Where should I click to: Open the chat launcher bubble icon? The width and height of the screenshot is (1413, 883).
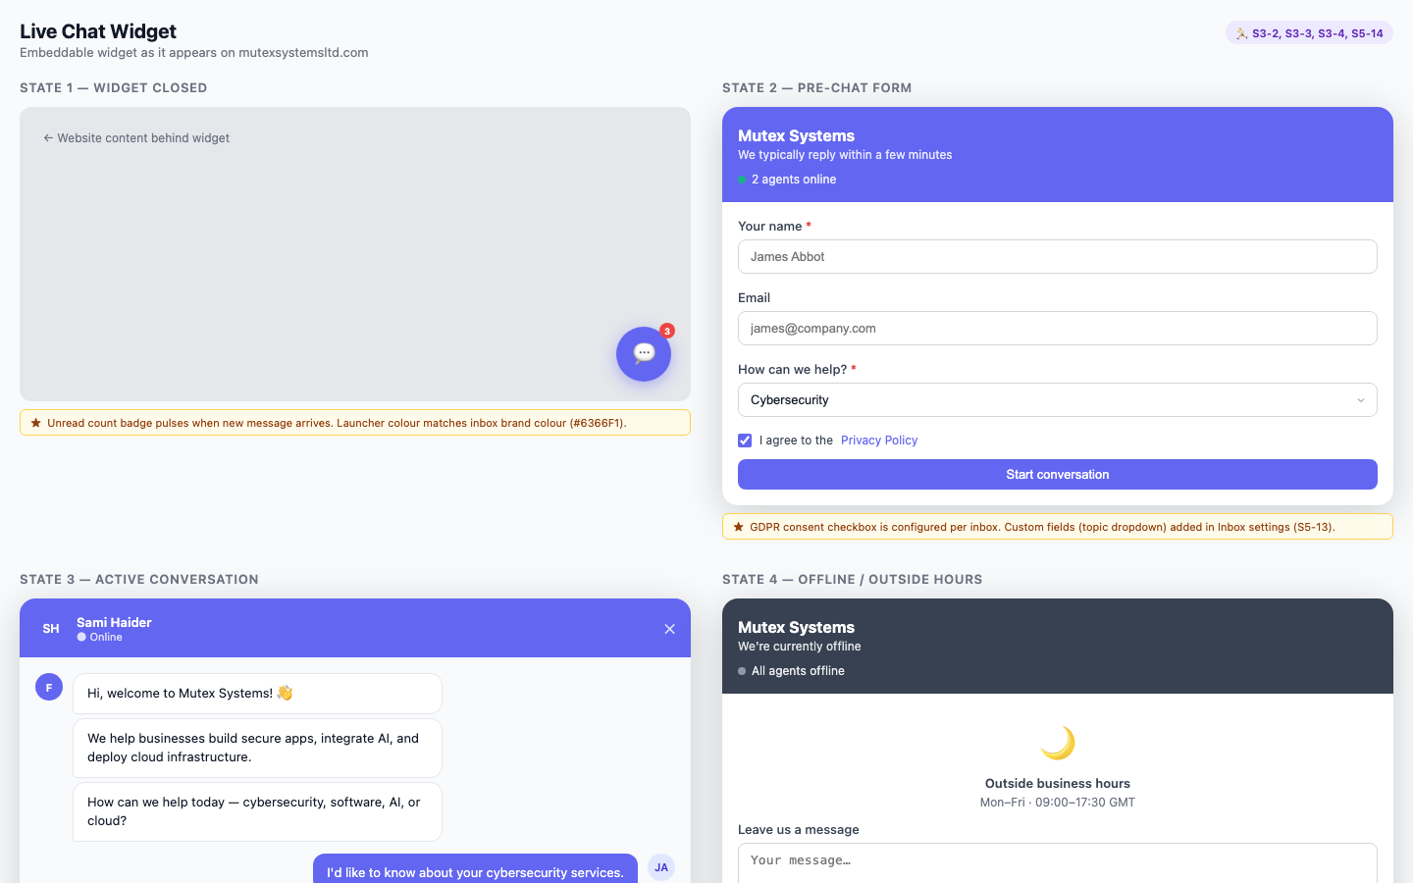click(x=644, y=354)
